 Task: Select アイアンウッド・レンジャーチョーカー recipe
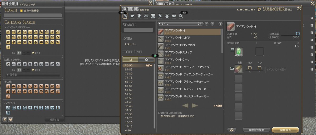click(x=189, y=91)
